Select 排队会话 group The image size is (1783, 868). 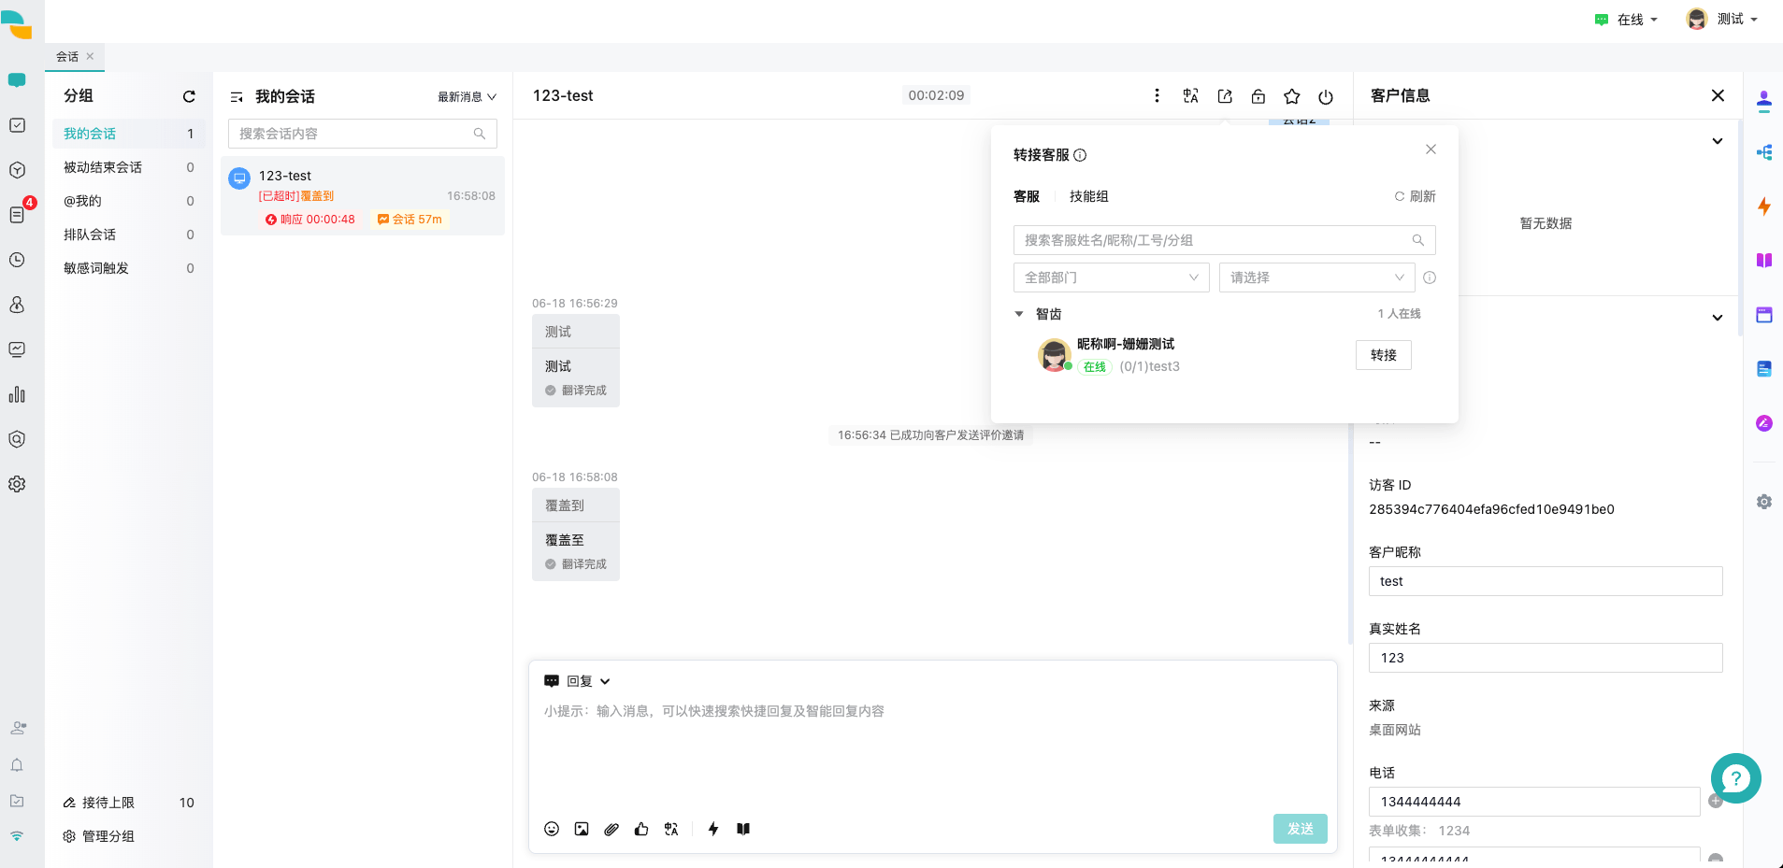point(129,235)
